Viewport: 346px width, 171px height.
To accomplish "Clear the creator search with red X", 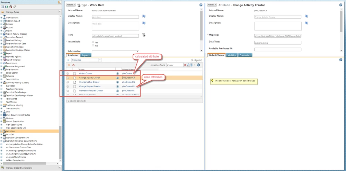I will 185,65.
